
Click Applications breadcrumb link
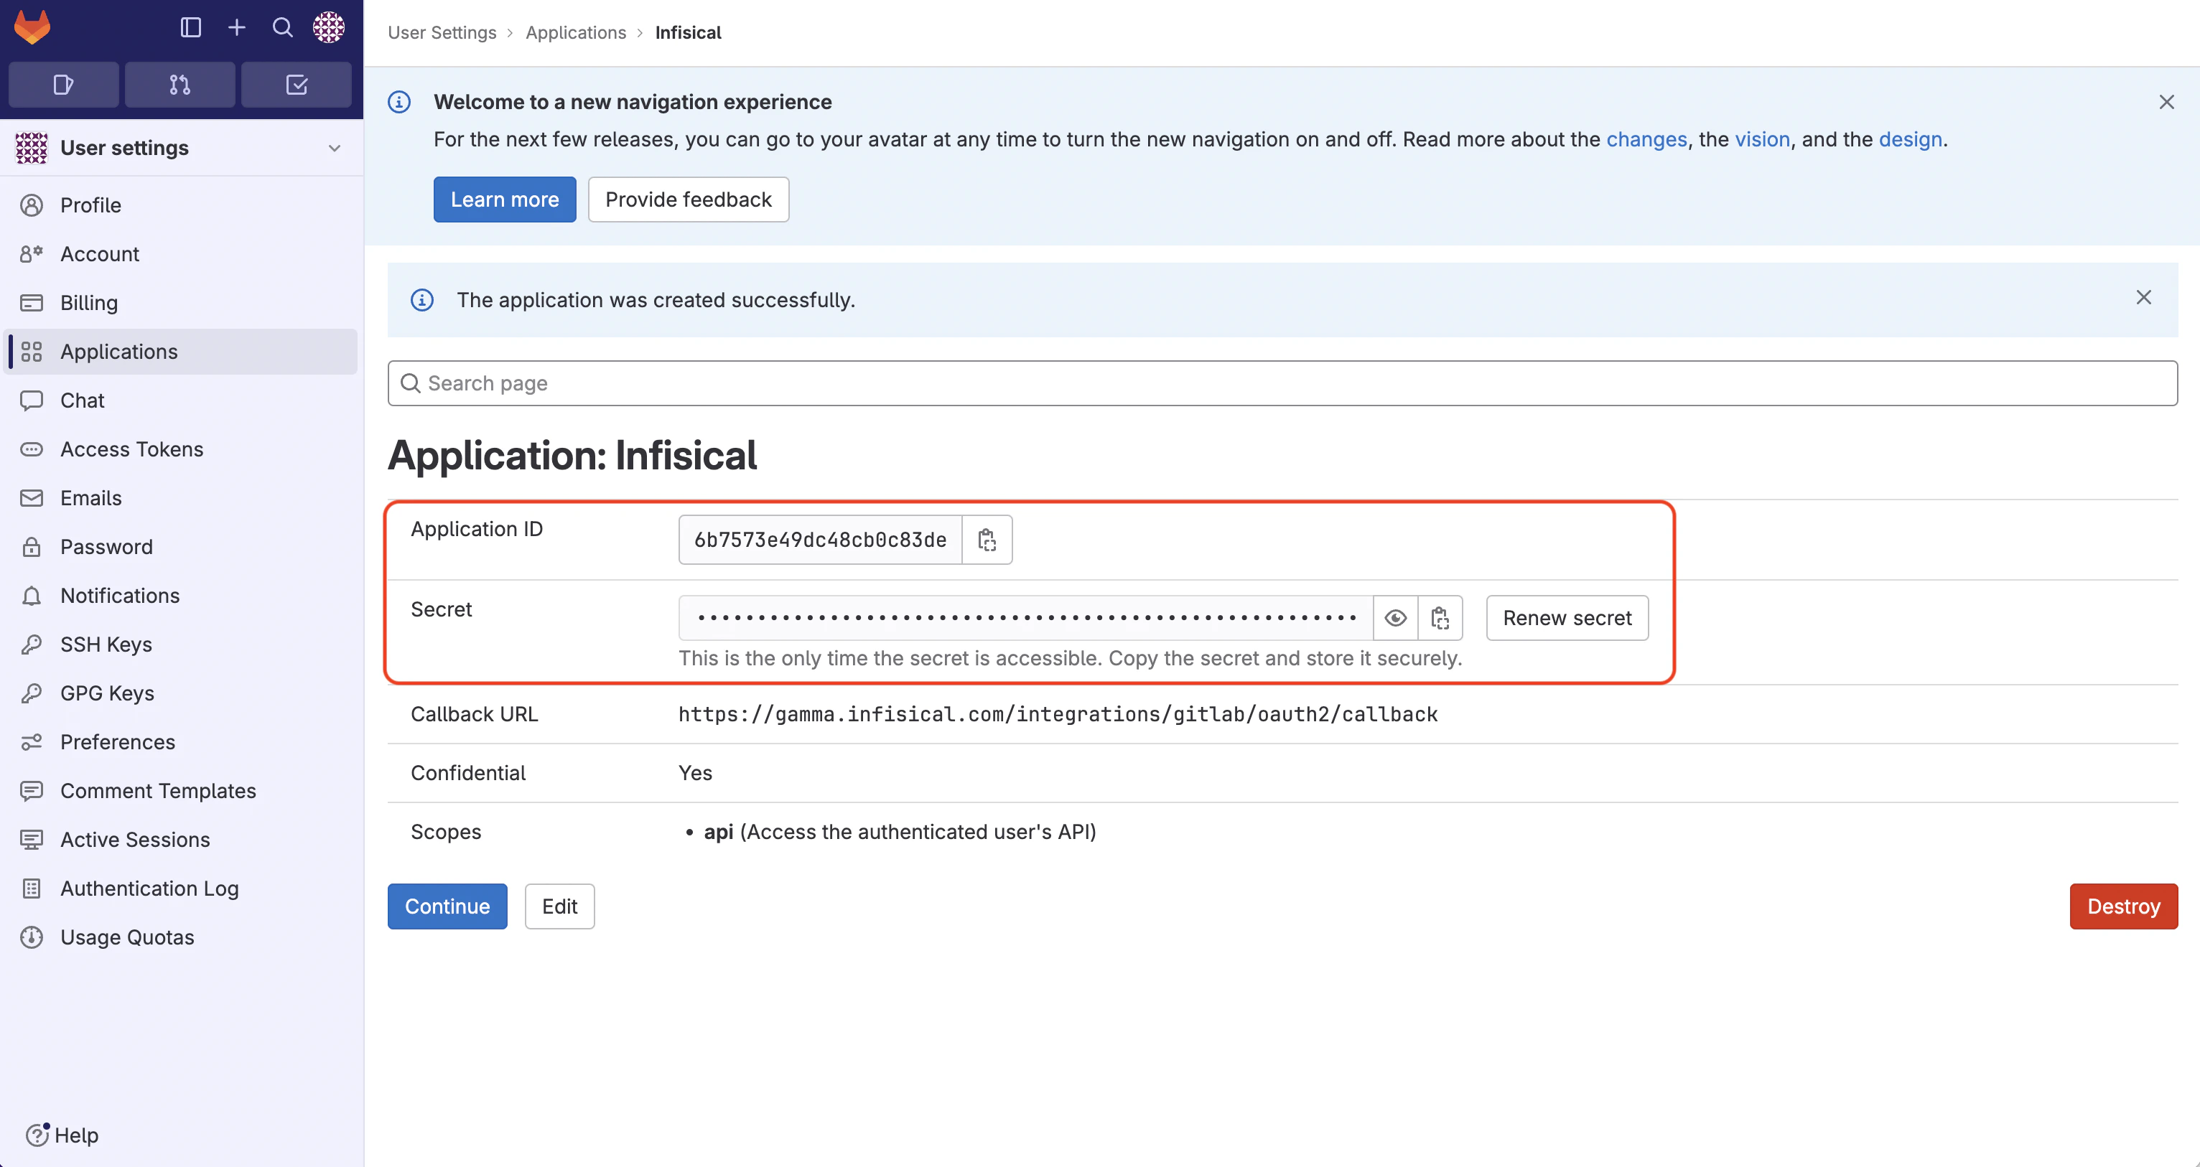(x=576, y=32)
